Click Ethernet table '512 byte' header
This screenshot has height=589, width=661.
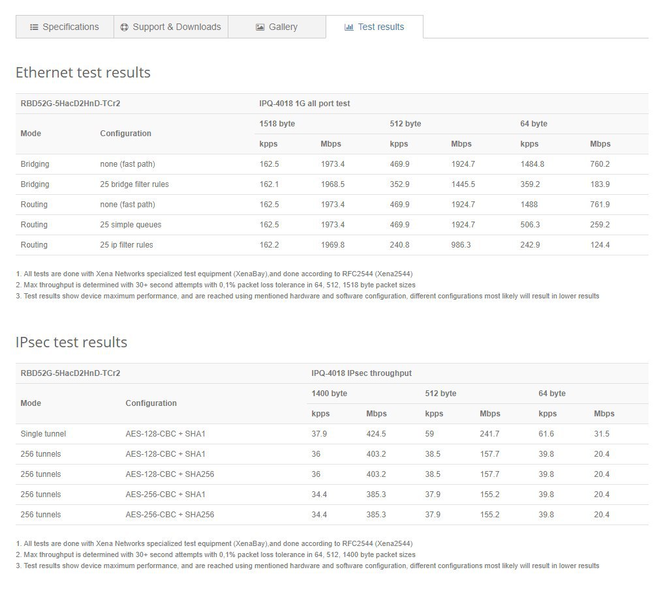405,124
